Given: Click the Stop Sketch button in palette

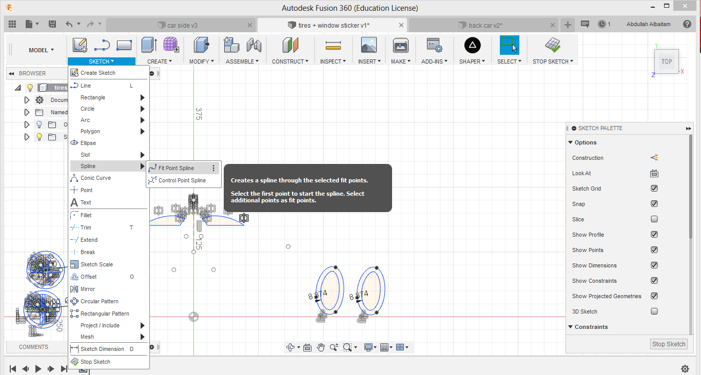Looking at the screenshot, I should coord(669,344).
